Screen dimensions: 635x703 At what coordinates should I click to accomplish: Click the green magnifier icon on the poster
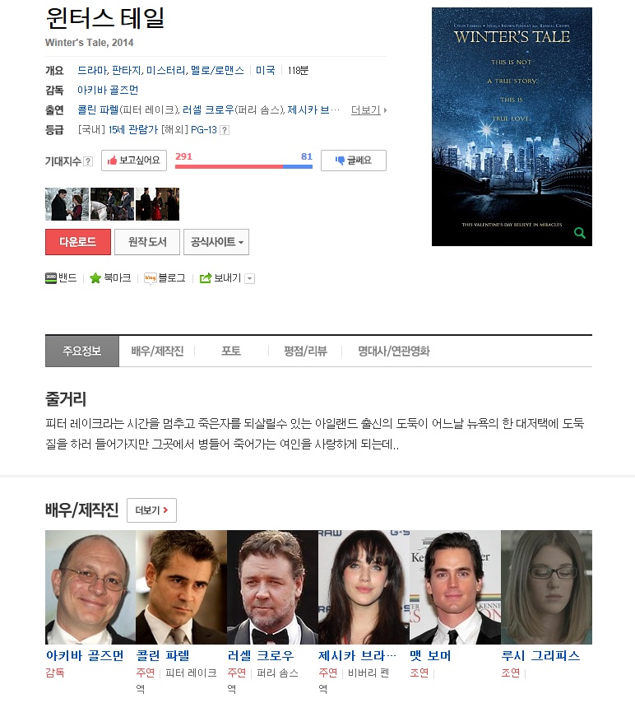(579, 233)
